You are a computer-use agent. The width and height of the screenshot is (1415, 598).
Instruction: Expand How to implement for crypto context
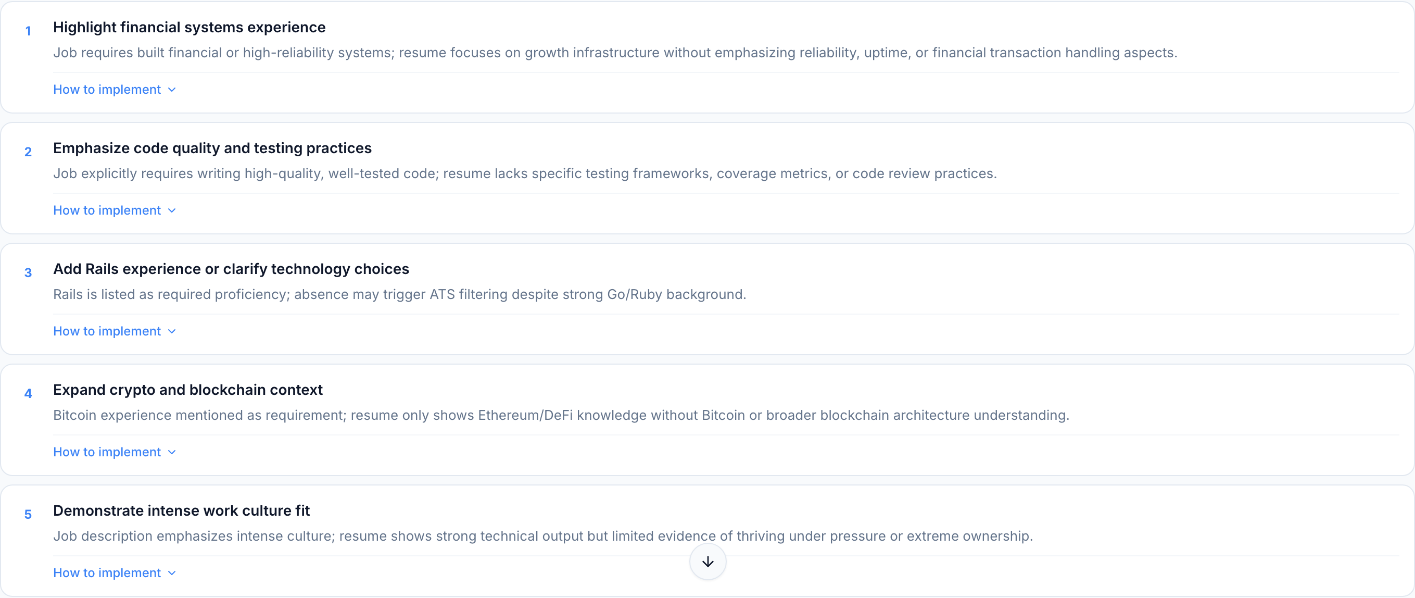(x=107, y=452)
